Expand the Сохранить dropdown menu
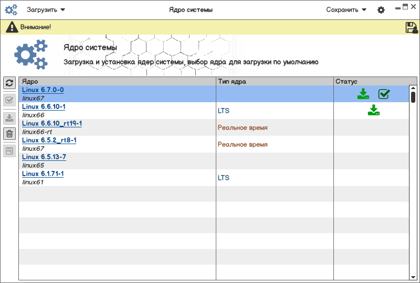Image resolution: width=420 pixels, height=283 pixels. 346,10
